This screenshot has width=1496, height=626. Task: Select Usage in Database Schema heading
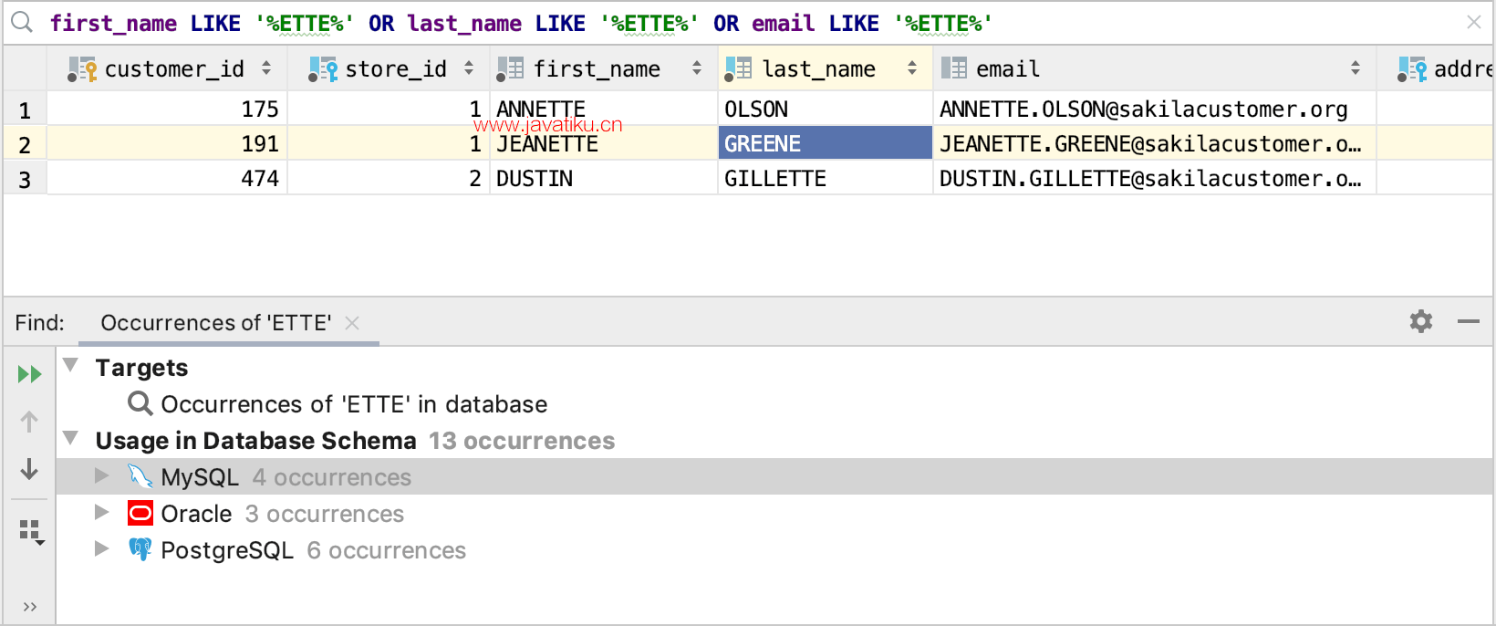pyautogui.click(x=255, y=441)
